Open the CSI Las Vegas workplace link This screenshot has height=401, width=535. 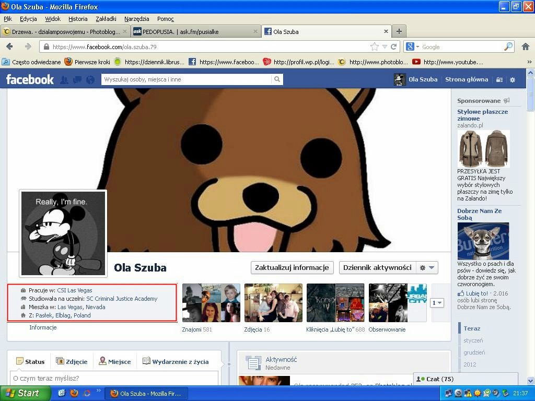[x=74, y=290]
